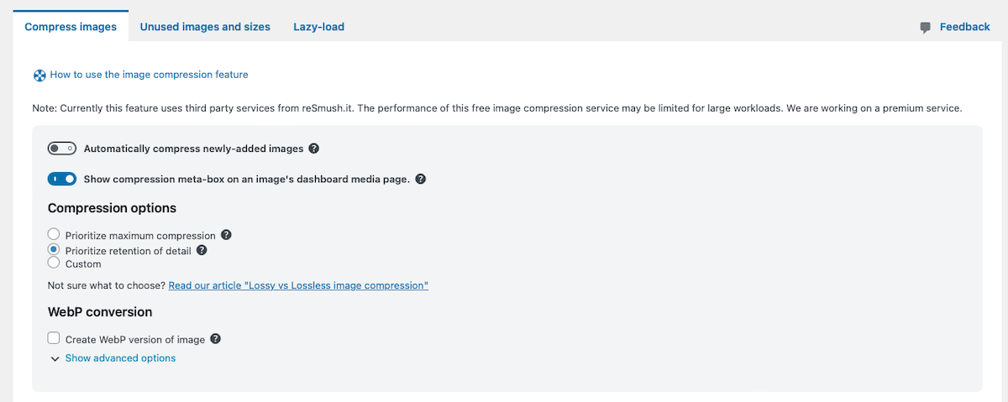Click help icon next to auto-compress setting
The width and height of the screenshot is (1008, 402).
tap(314, 149)
